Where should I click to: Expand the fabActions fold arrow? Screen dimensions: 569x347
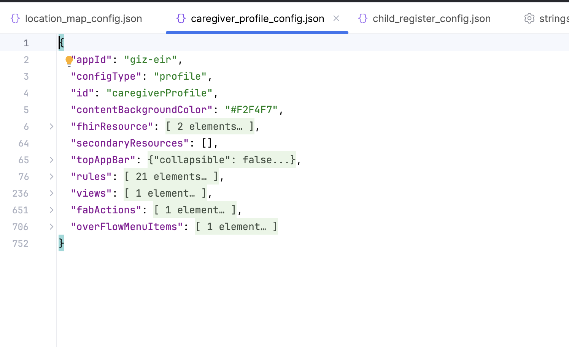coord(51,210)
